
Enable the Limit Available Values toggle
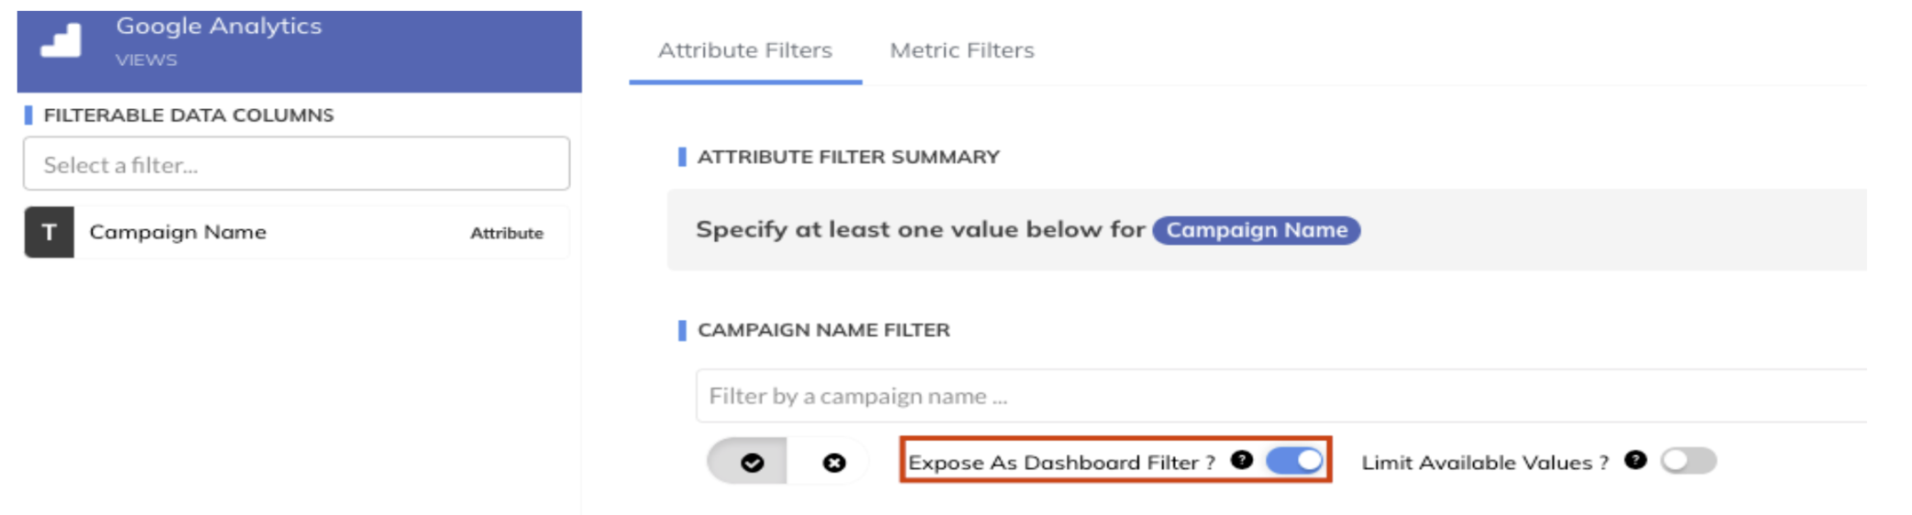coord(1688,460)
